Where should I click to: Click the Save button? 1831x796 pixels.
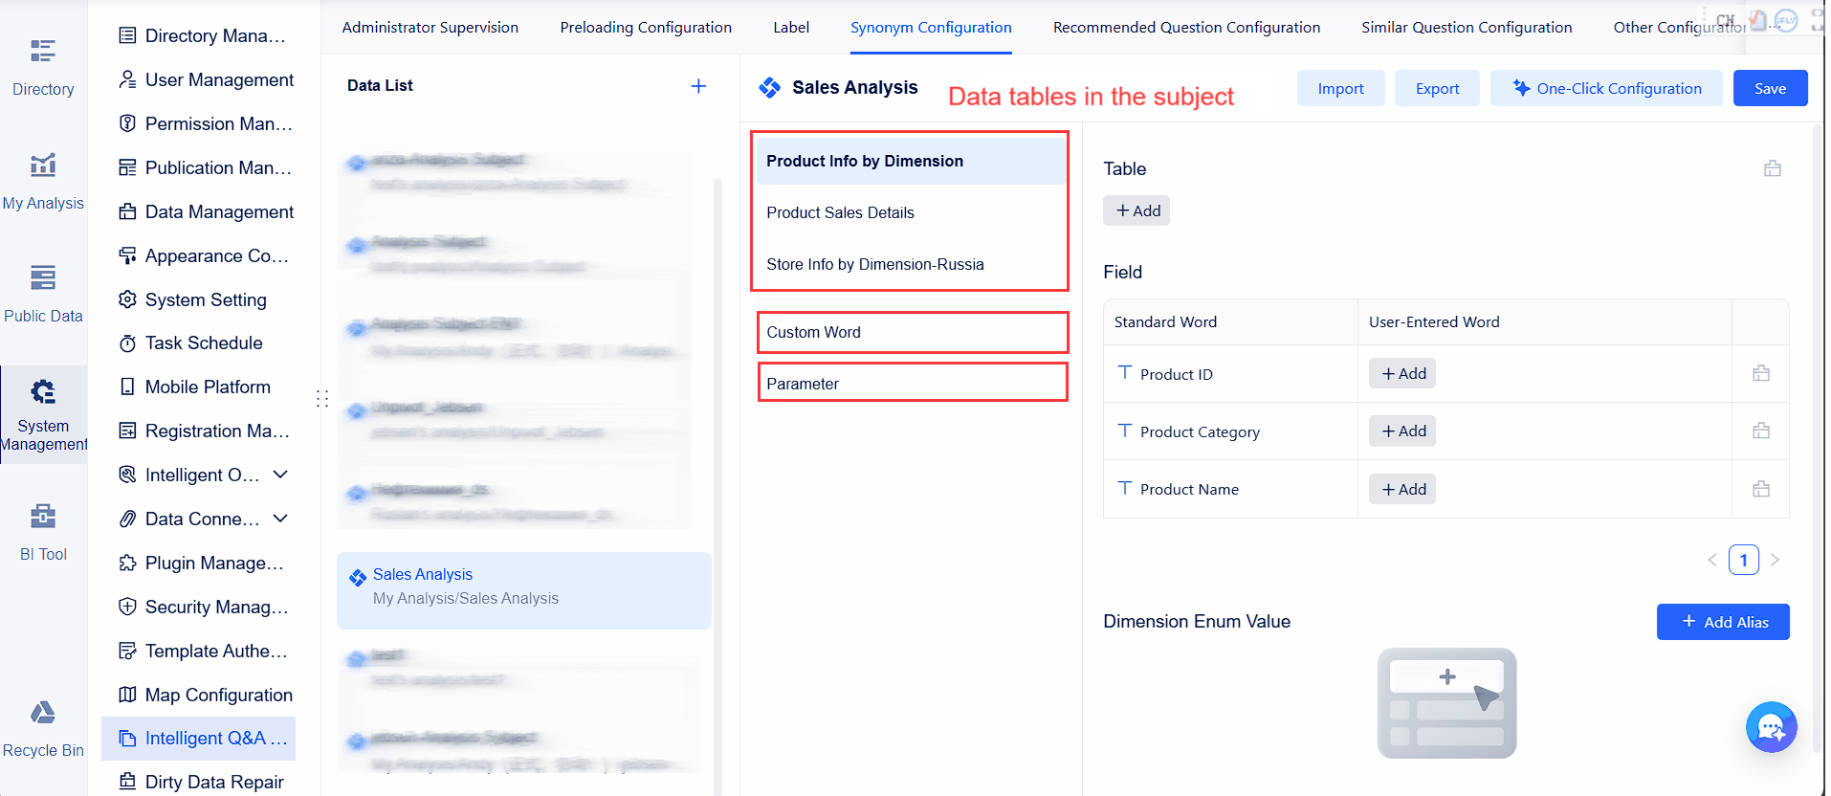coord(1769,88)
